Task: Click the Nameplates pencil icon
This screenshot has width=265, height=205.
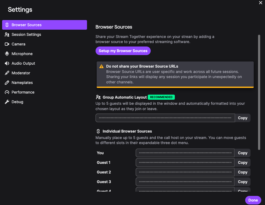Action: (7, 83)
